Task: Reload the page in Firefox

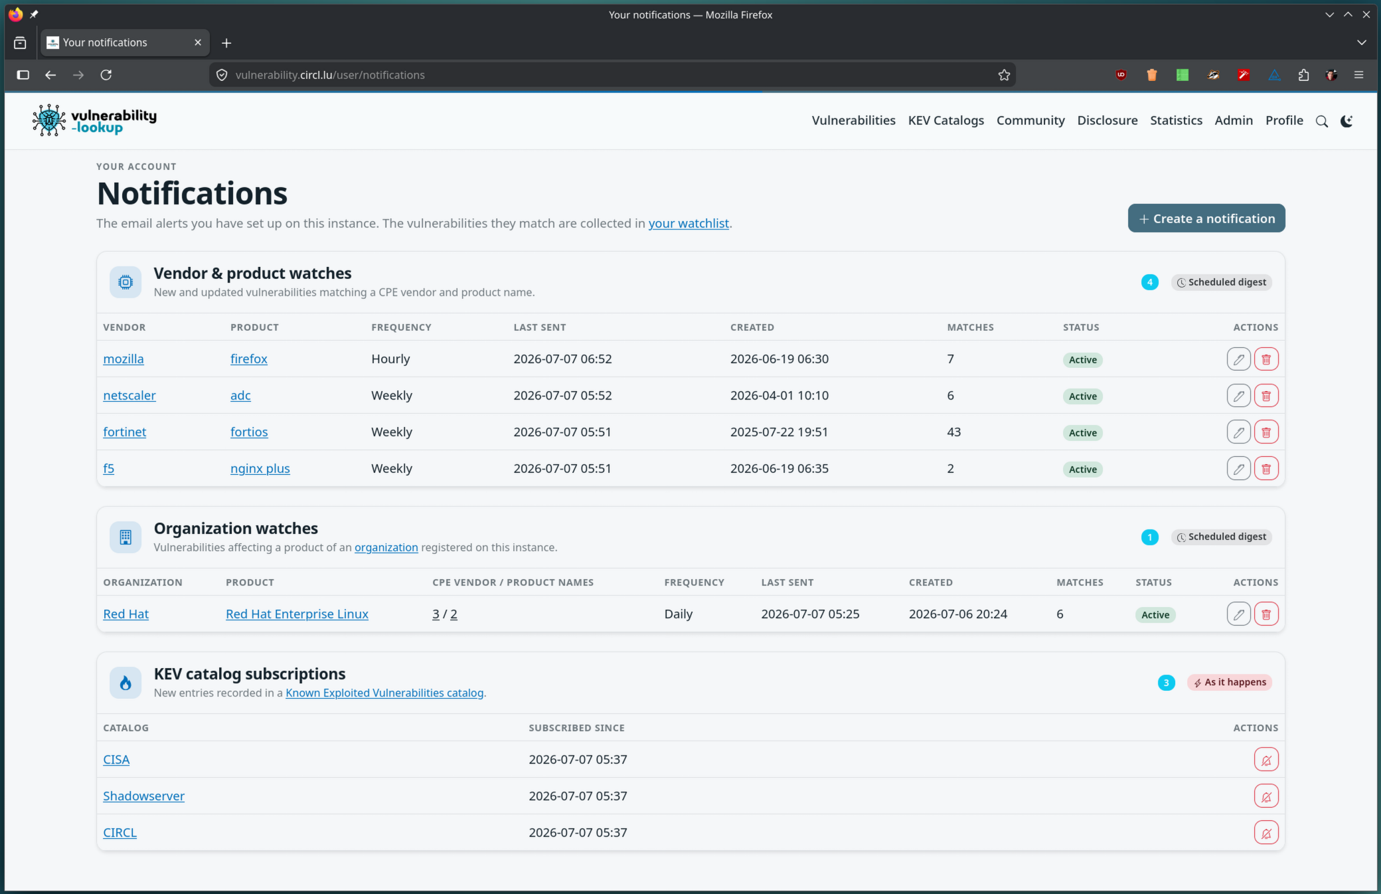Action: (x=106, y=75)
